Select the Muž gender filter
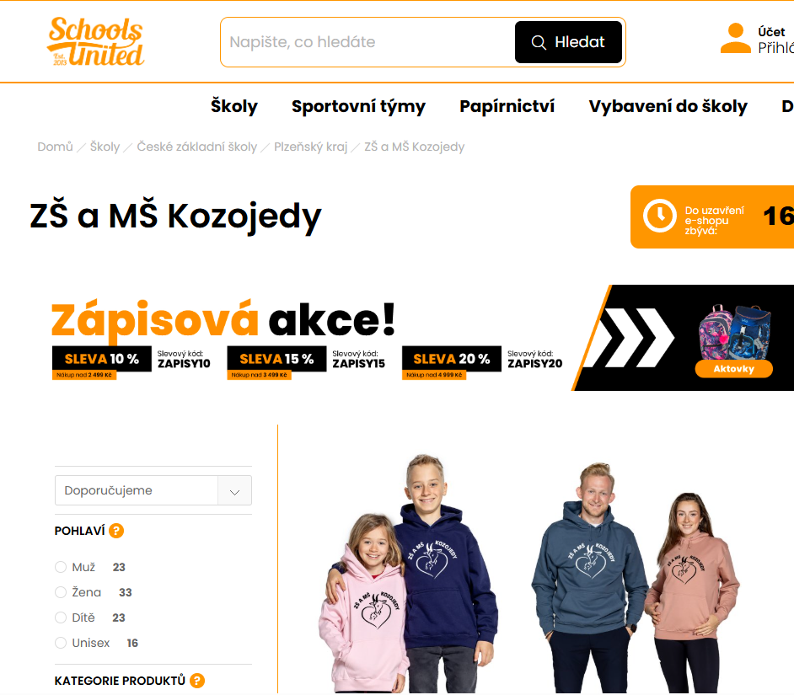Viewport: 794px width, 695px height. (x=61, y=567)
